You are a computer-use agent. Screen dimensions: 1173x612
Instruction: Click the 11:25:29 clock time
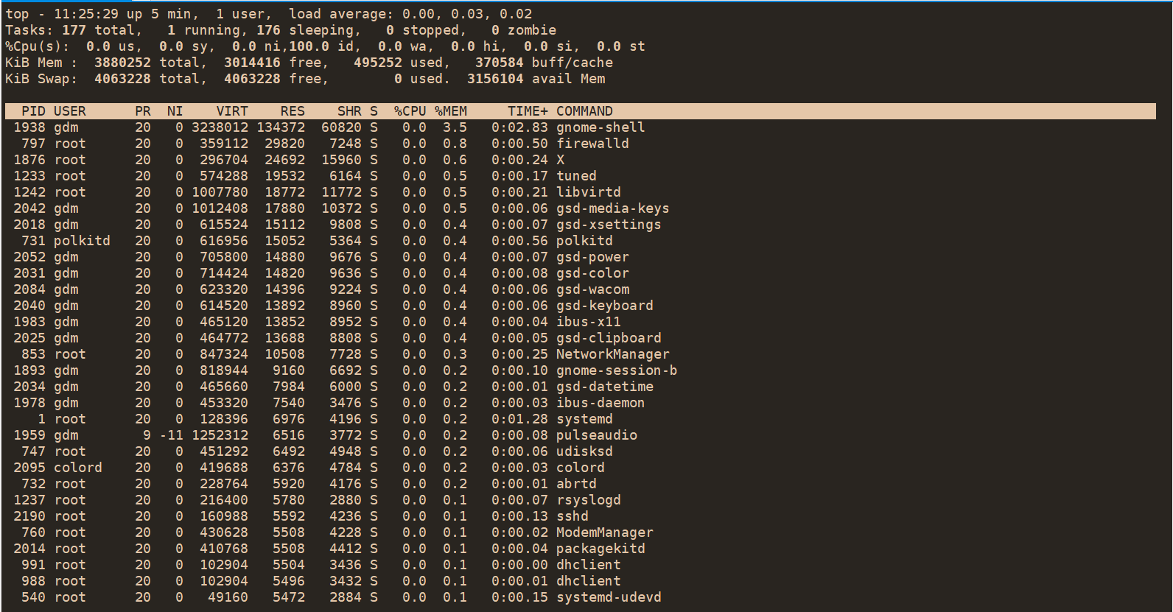(x=86, y=14)
